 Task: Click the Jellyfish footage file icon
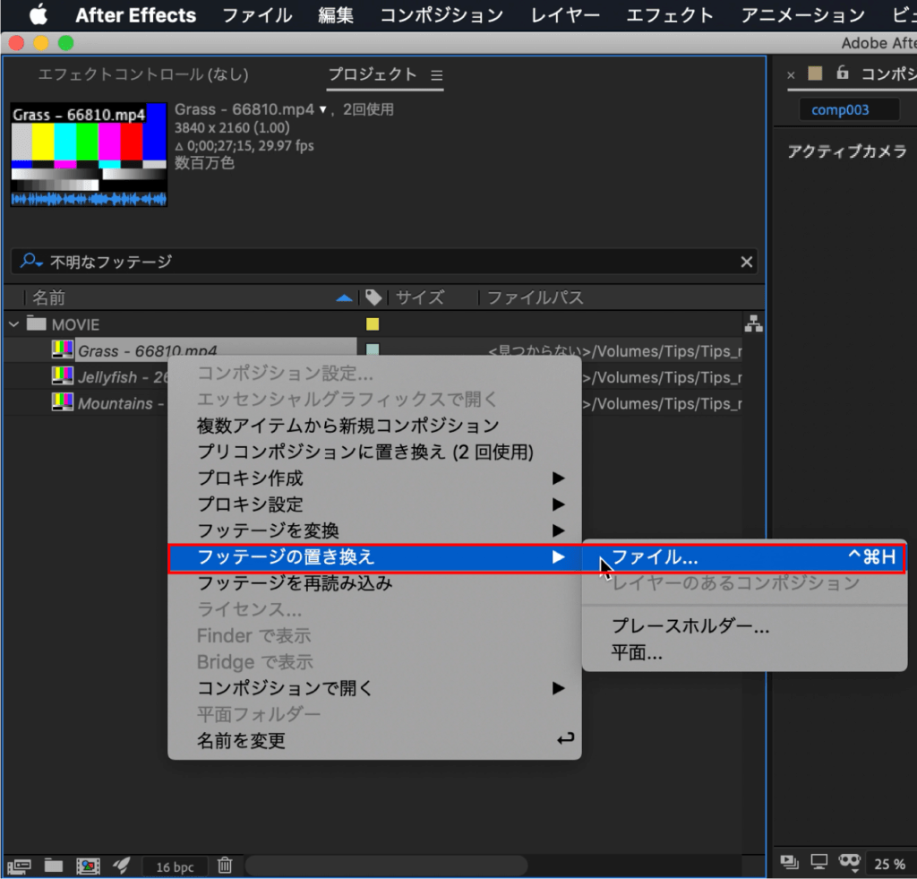[x=62, y=375]
